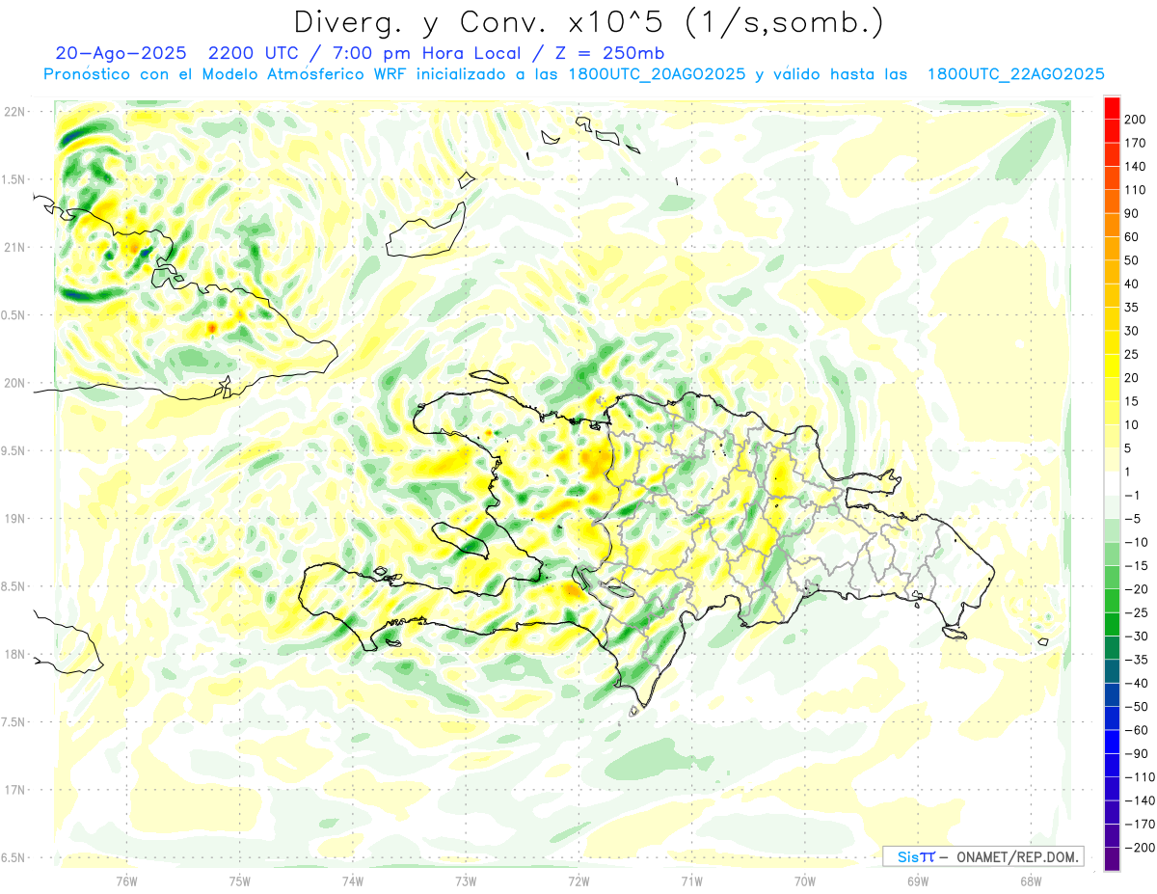Click the positive '5' colorbar value

tap(1129, 448)
